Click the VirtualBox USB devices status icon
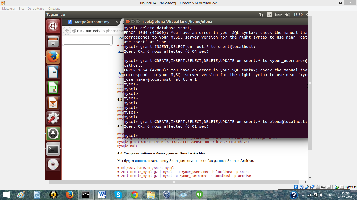Screen dimensions: 357x200 tap(307, 187)
